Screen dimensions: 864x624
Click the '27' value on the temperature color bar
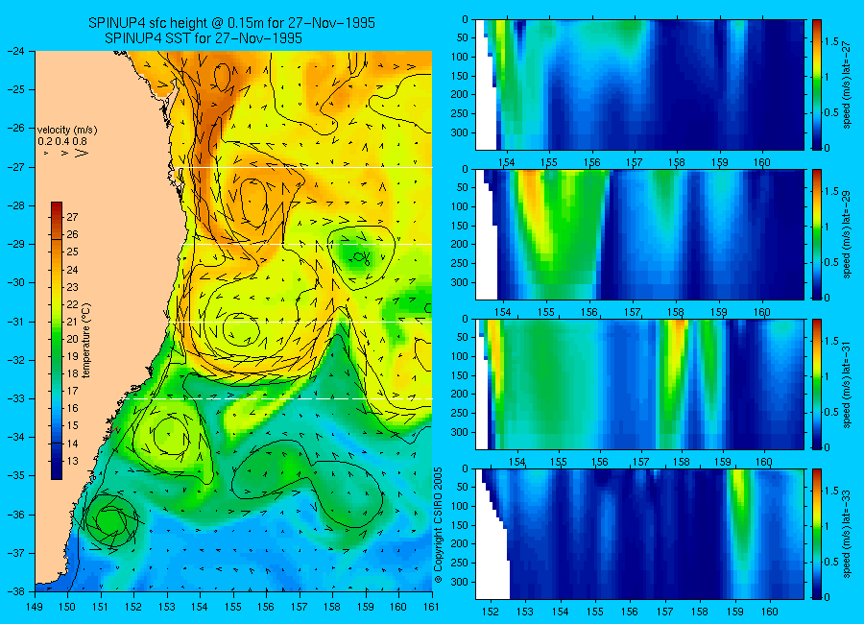(72, 217)
